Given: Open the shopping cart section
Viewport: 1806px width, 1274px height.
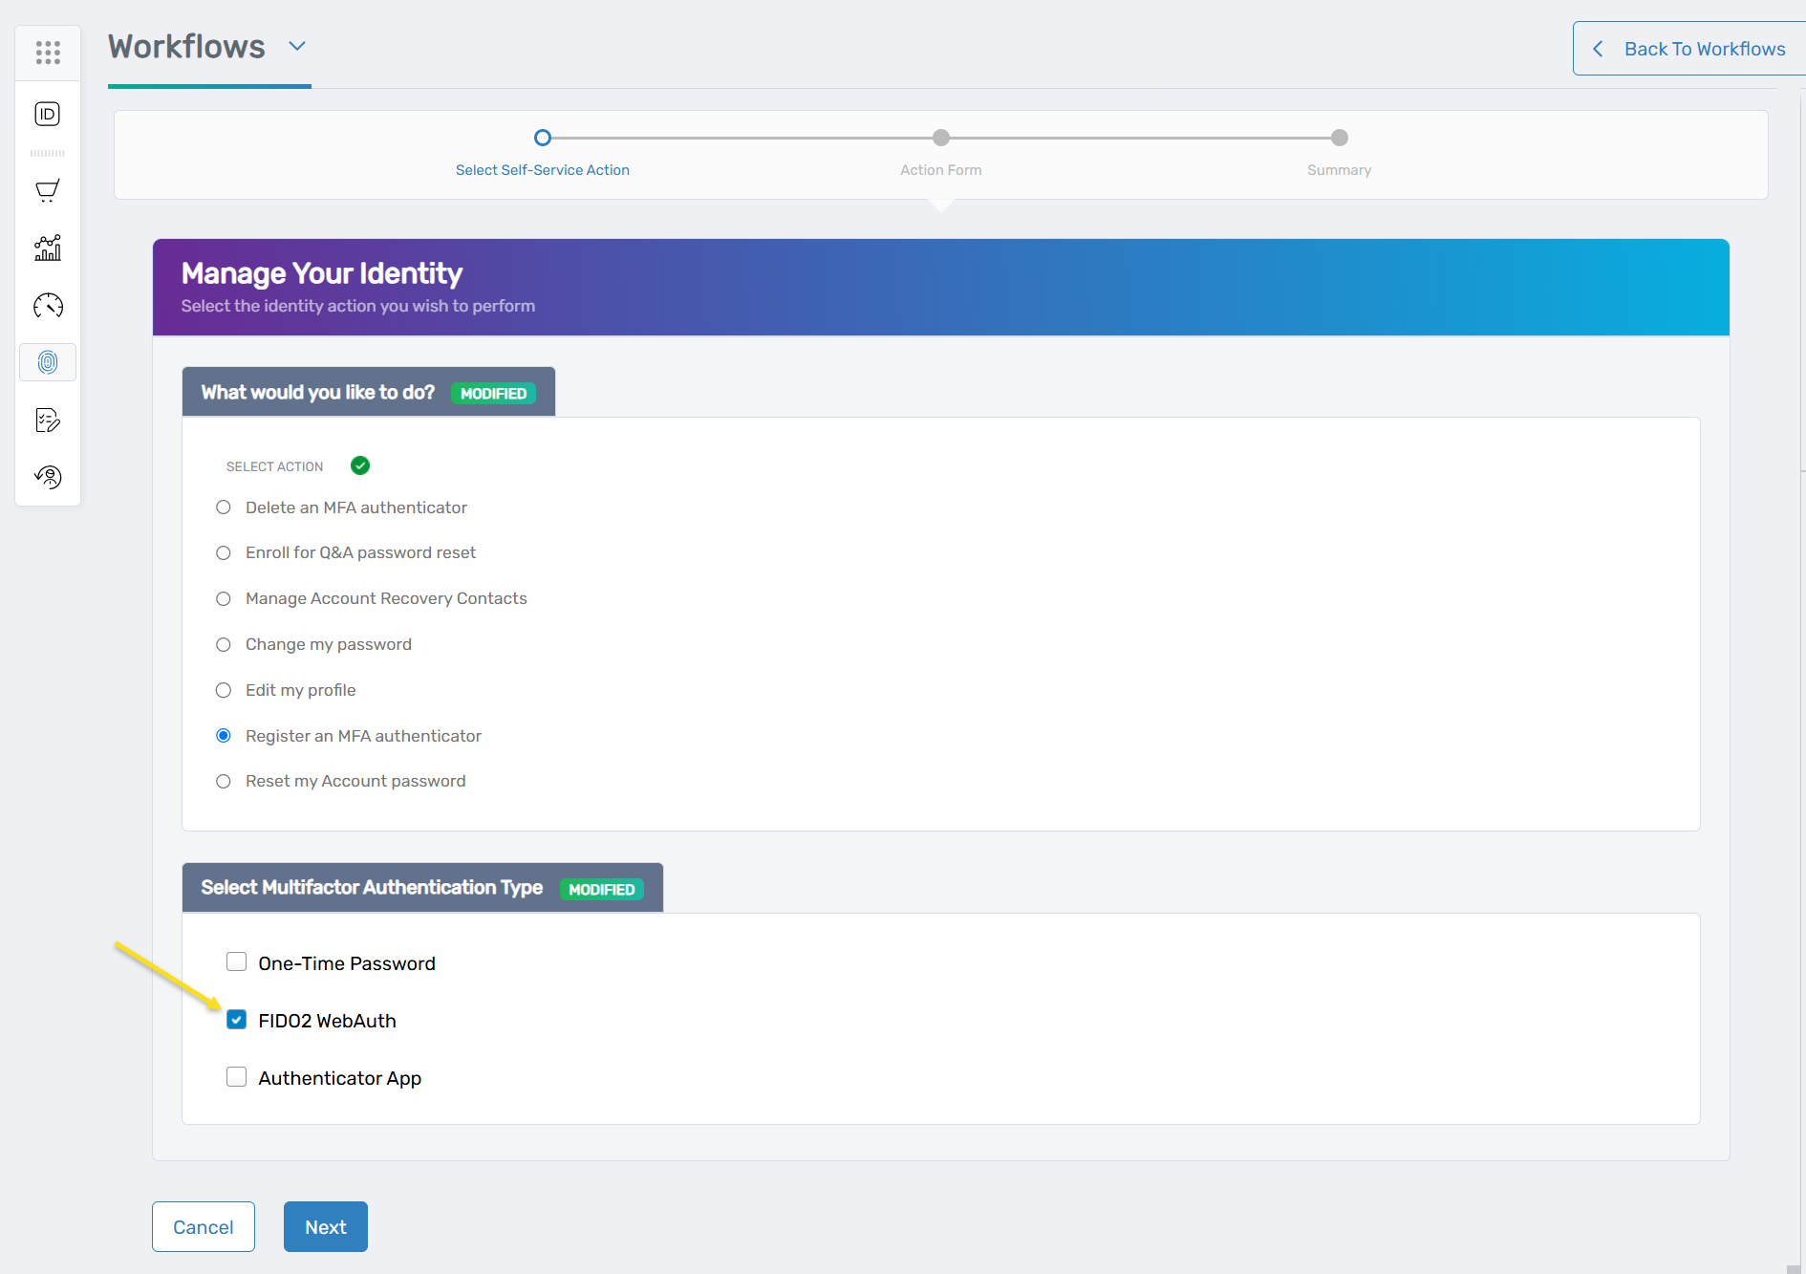Looking at the screenshot, I should click(48, 190).
